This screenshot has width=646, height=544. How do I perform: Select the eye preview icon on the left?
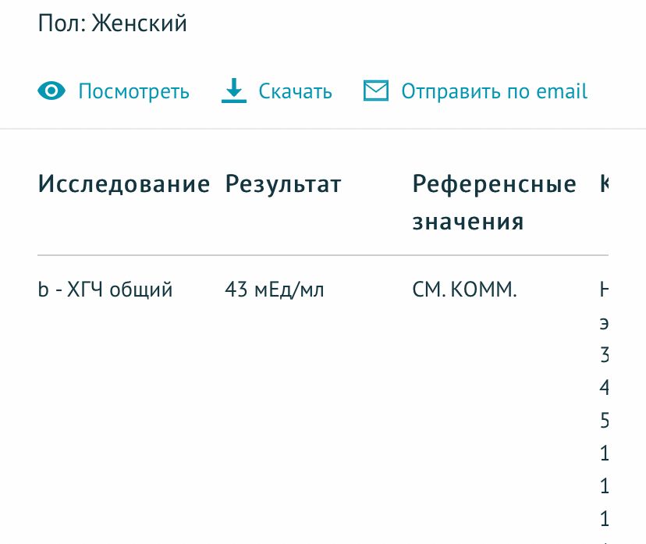point(51,91)
